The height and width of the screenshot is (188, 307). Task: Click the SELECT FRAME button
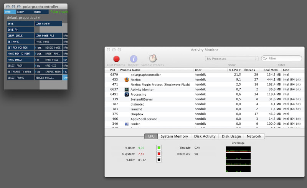pos(20,78)
